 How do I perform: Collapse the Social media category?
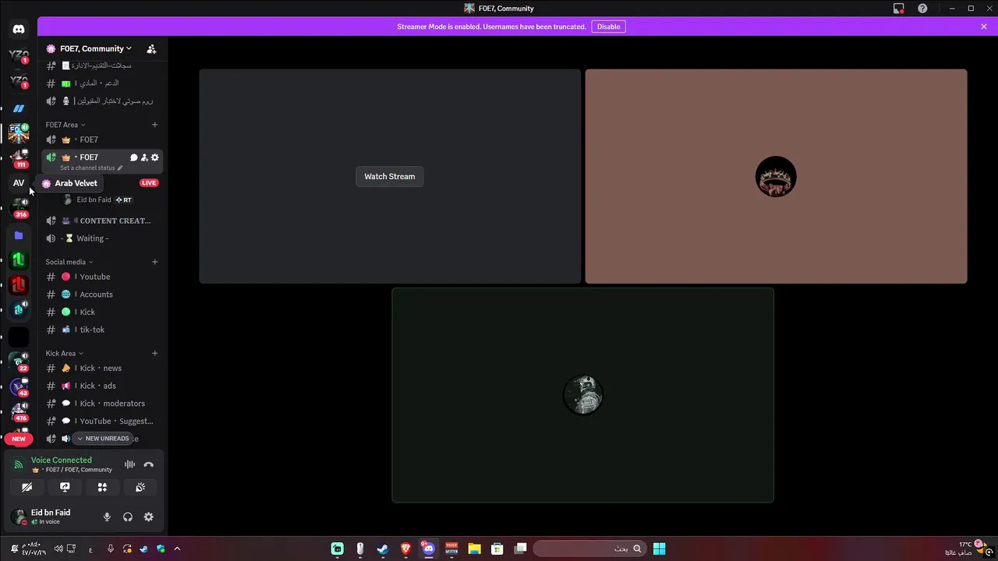(x=69, y=262)
